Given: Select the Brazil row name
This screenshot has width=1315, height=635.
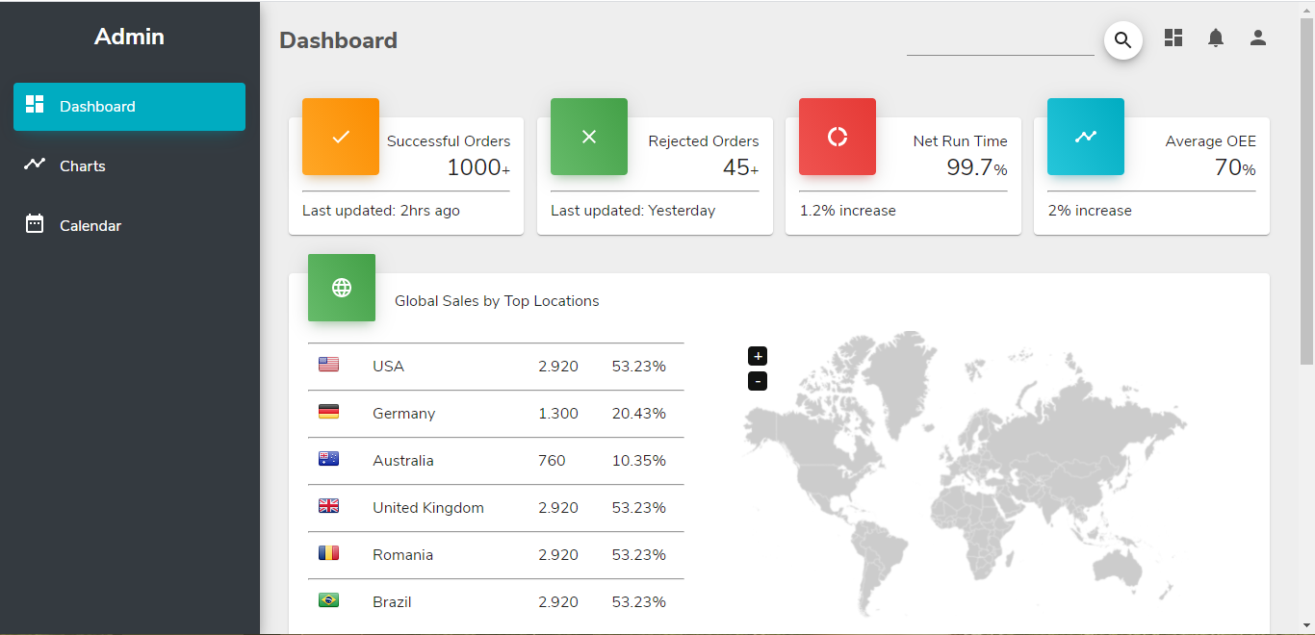Looking at the screenshot, I should click(x=392, y=602).
